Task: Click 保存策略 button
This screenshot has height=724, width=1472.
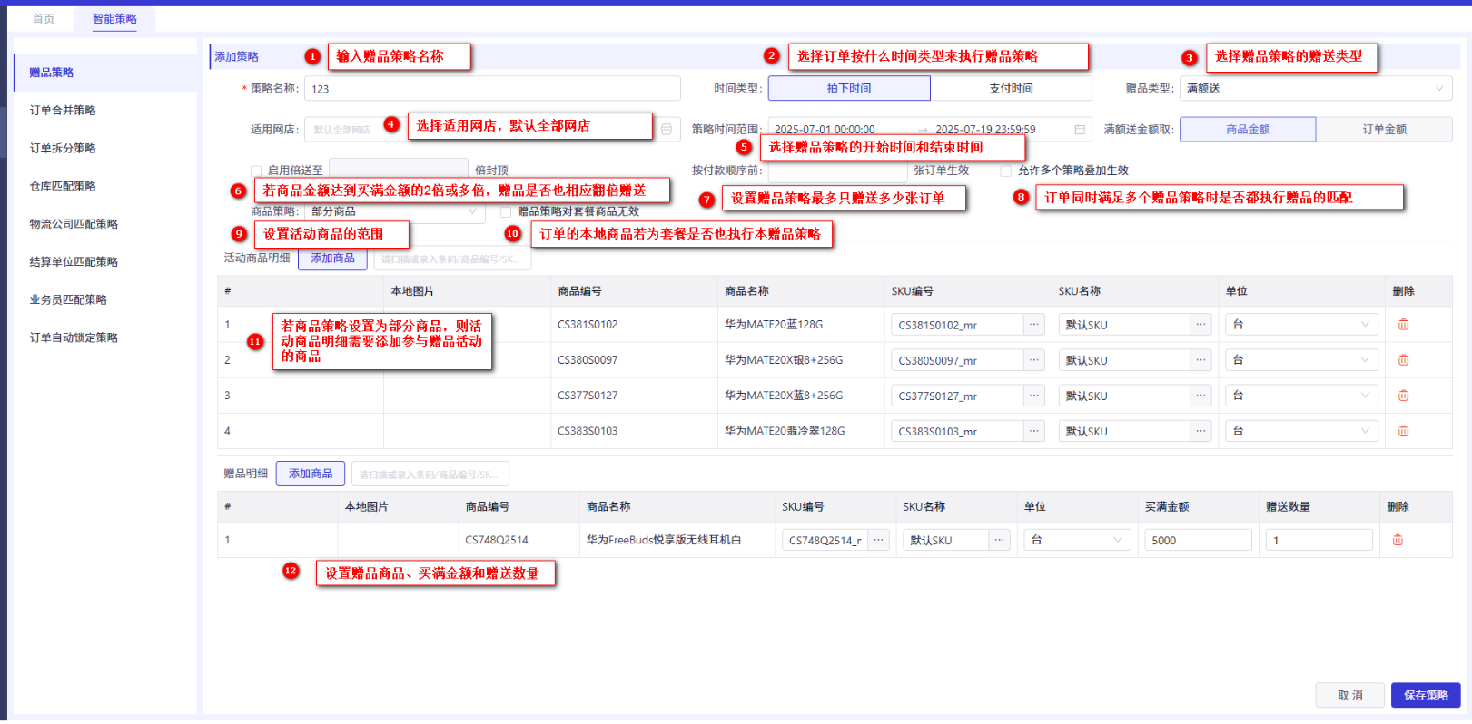Action: pyautogui.click(x=1426, y=695)
